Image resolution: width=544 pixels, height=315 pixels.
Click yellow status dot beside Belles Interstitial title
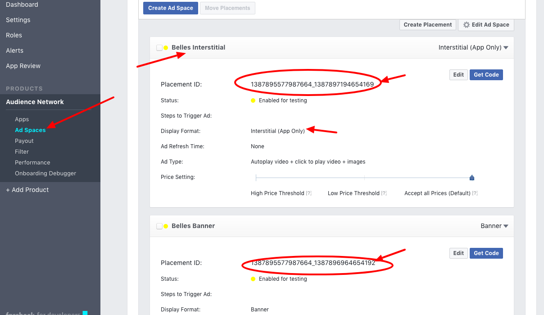(x=166, y=47)
